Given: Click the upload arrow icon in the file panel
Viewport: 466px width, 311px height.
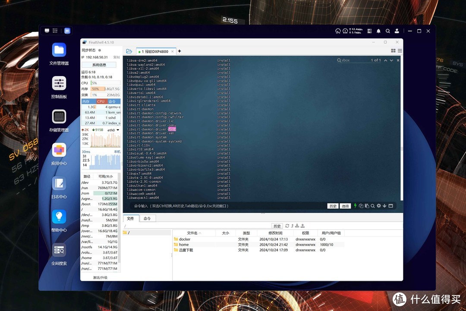Looking at the screenshot, I should [x=302, y=226].
